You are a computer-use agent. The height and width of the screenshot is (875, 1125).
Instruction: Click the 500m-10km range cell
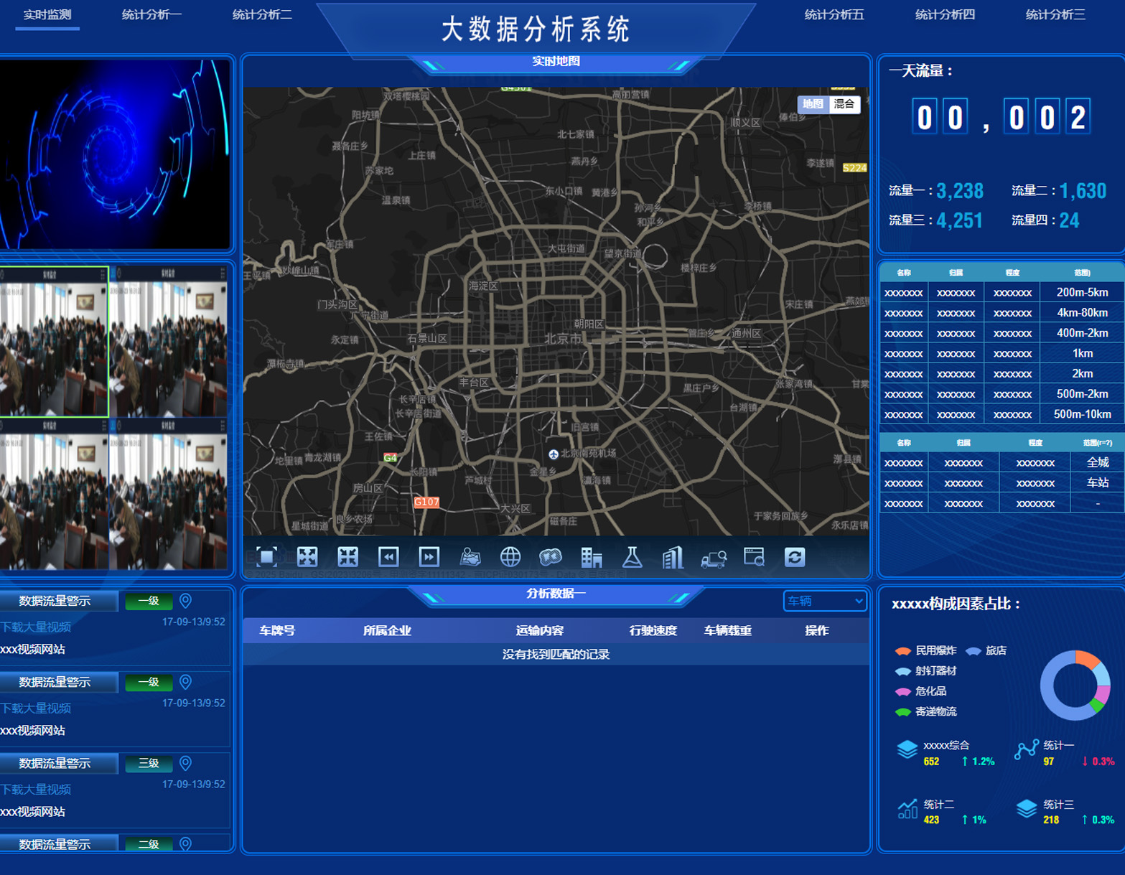coord(1082,414)
